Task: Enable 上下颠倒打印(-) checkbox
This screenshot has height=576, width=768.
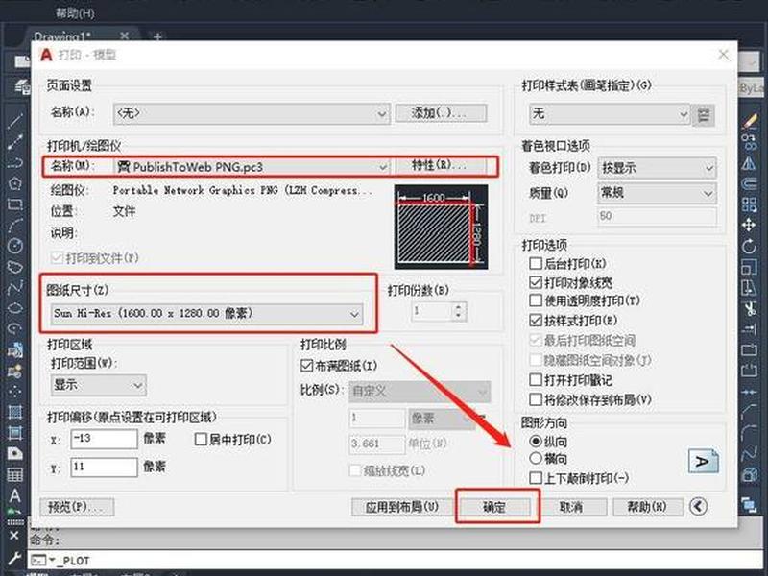Action: point(536,477)
